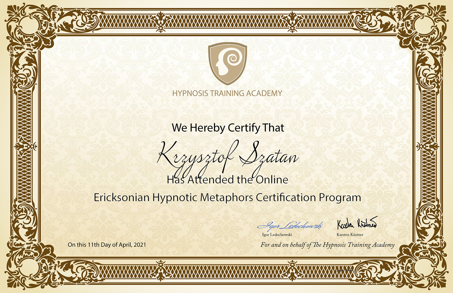Click the date 'On this 11th Day of April, 2021'
Screen dimensions: 453x293
(107, 245)
